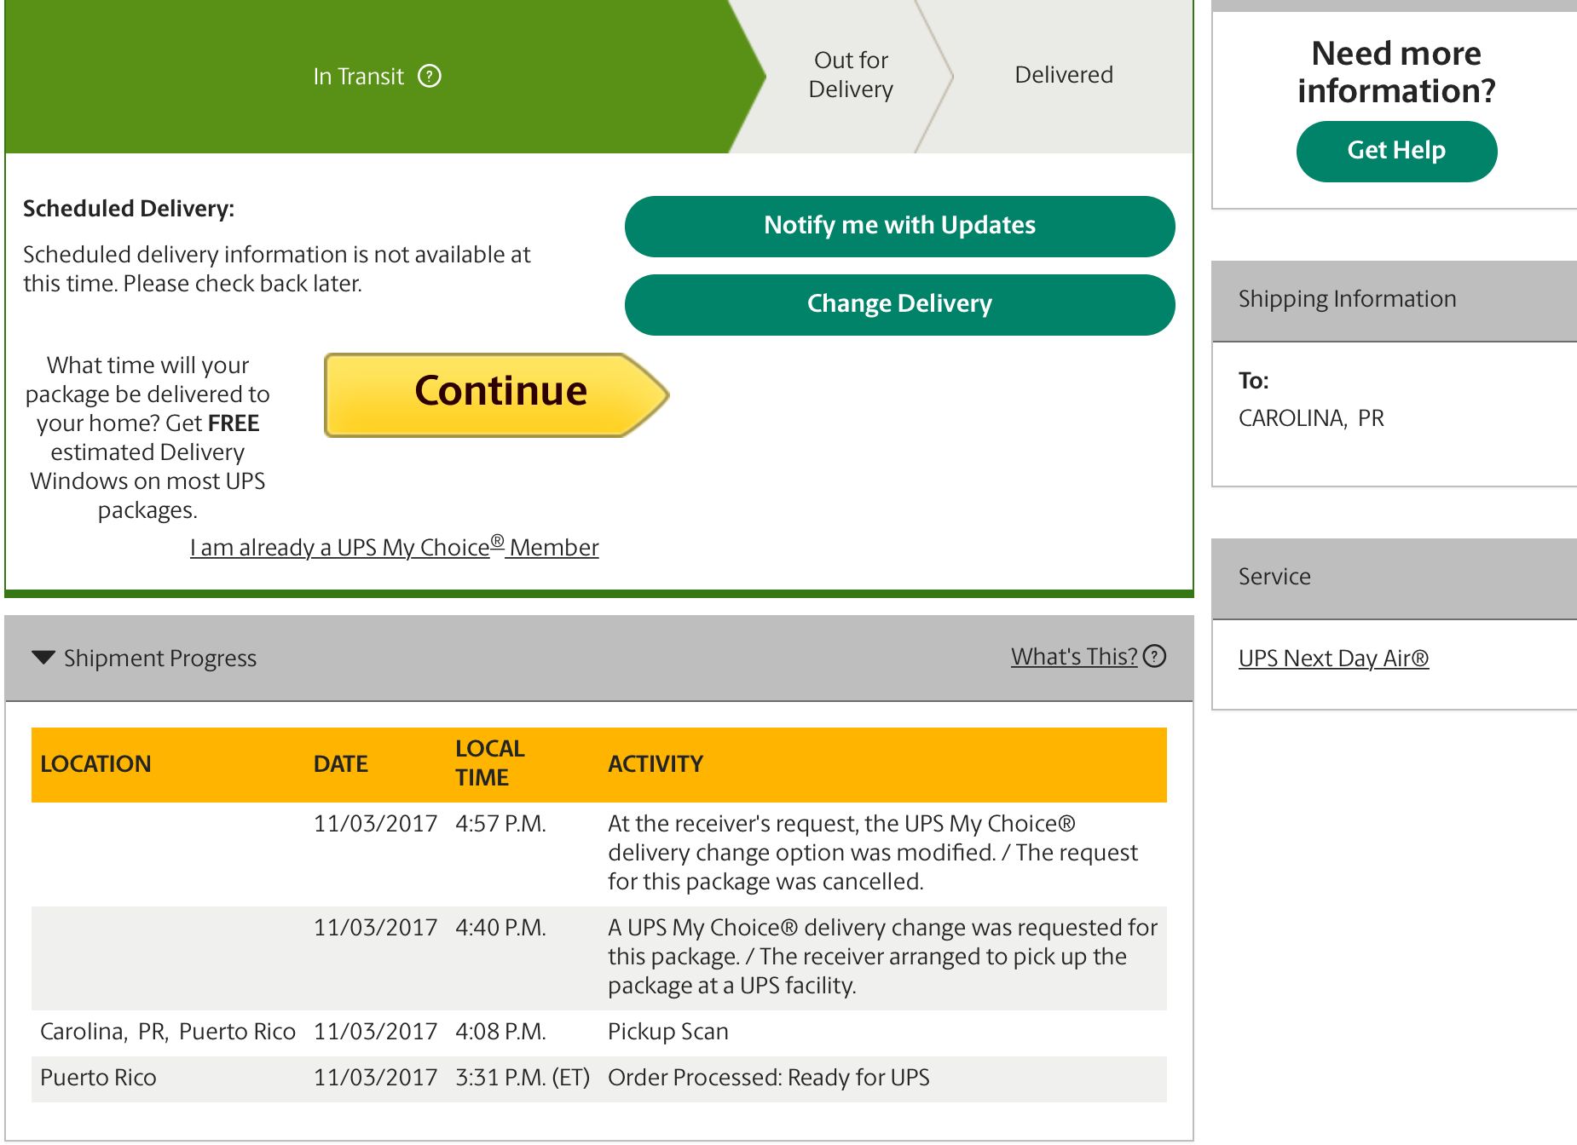Select the In Transit progress step label
Image resolution: width=1577 pixels, height=1145 pixels.
[x=358, y=77]
